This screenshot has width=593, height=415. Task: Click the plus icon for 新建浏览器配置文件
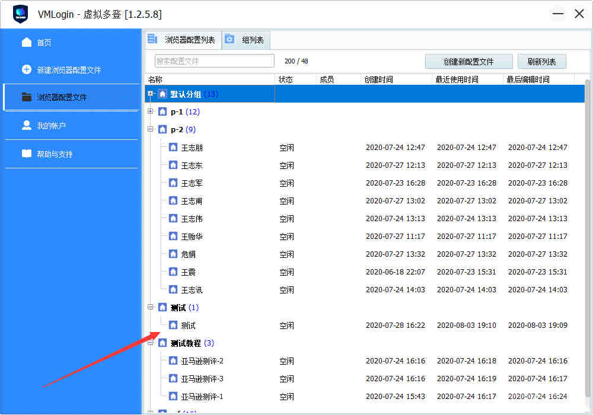27,69
